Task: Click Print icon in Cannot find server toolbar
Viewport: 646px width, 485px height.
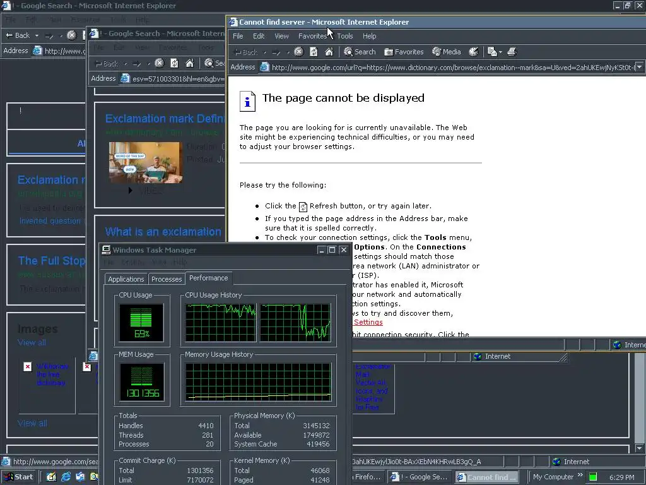Action: pyautogui.click(x=512, y=52)
